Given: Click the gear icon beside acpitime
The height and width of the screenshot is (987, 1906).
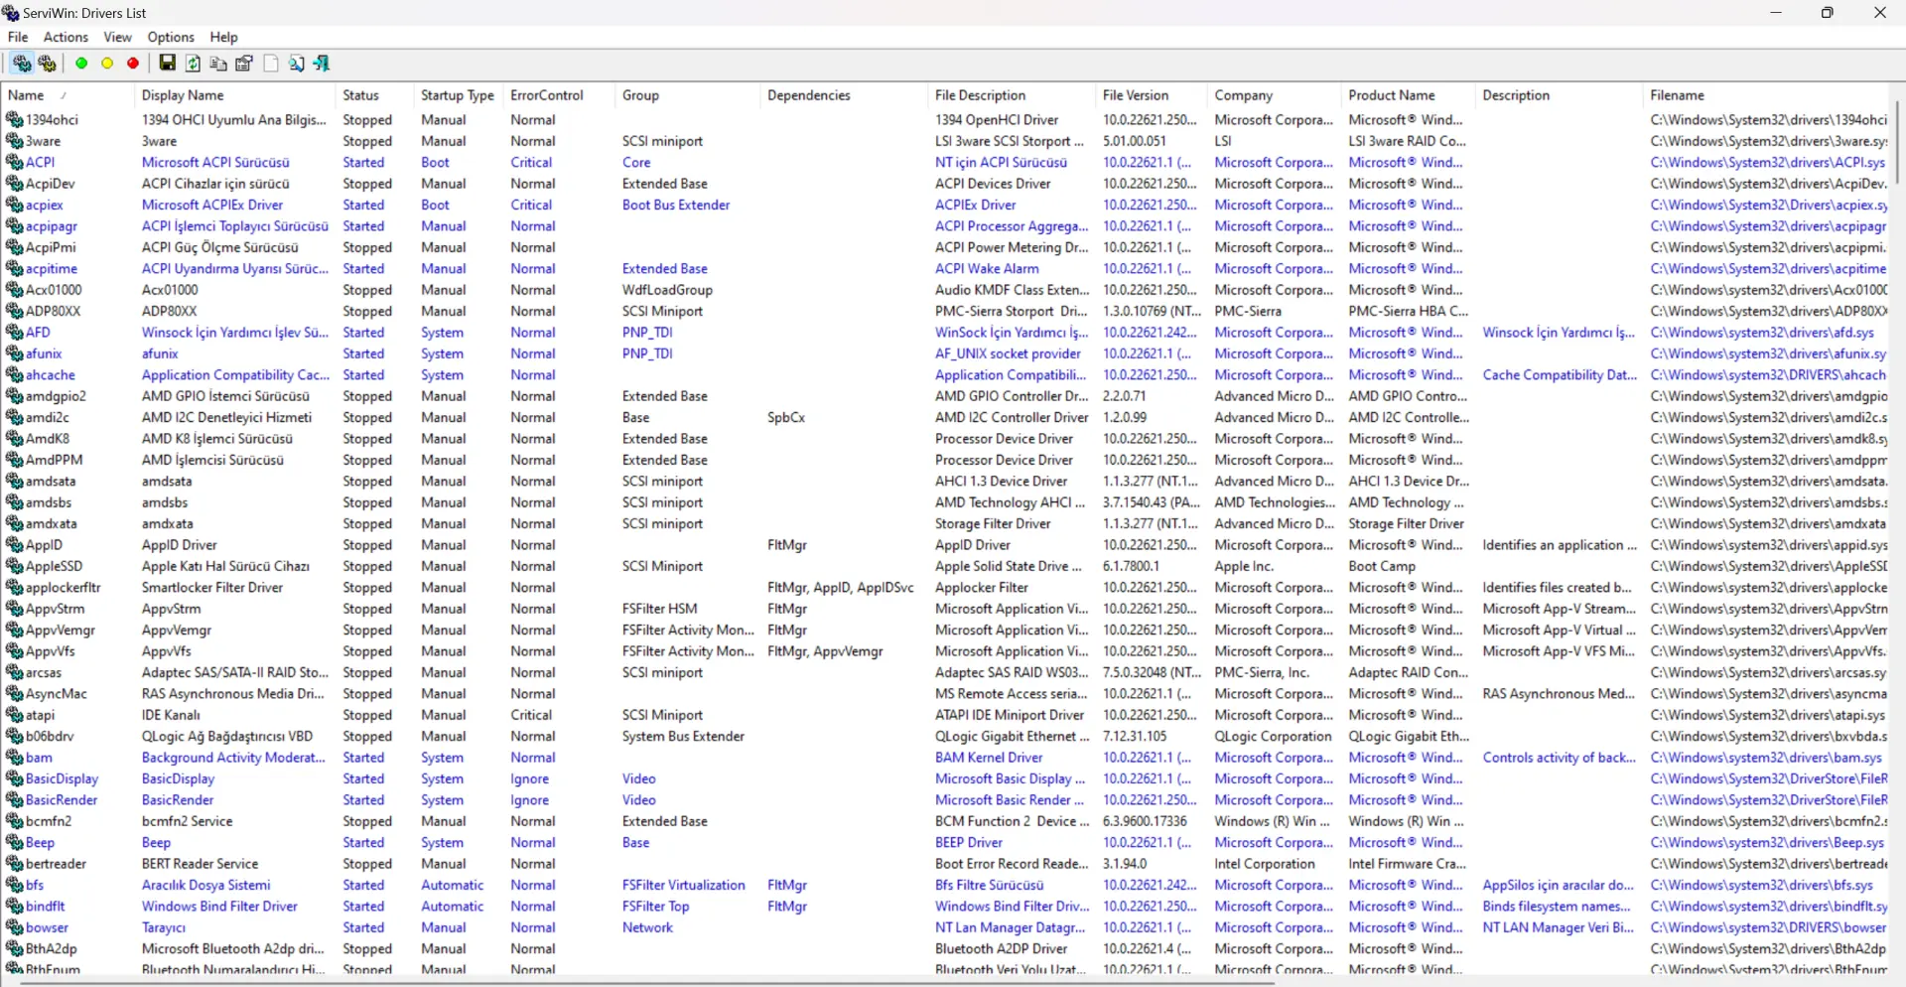Looking at the screenshot, I should (14, 269).
